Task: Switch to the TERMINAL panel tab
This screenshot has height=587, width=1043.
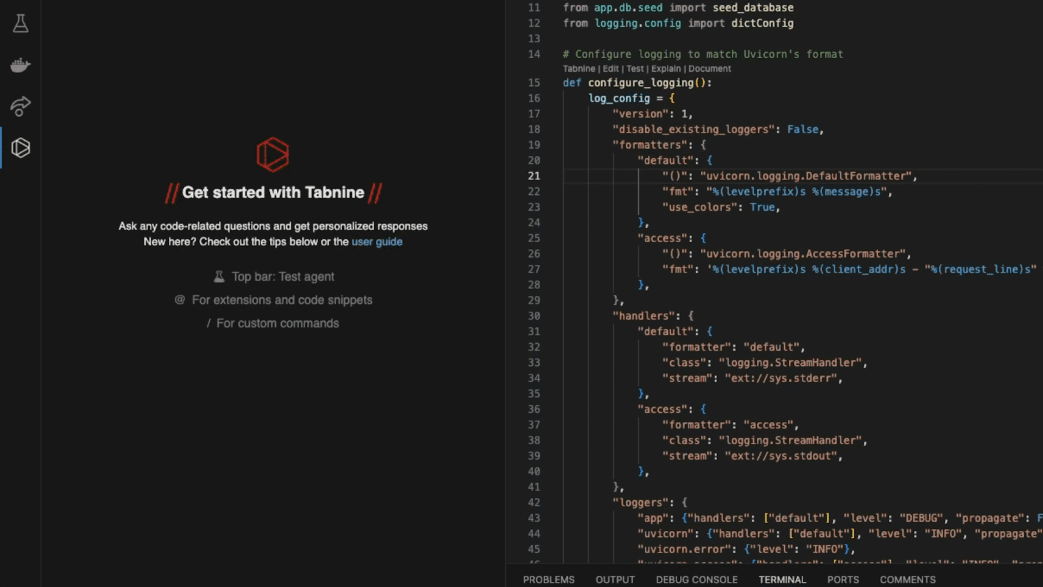Action: [782, 580]
